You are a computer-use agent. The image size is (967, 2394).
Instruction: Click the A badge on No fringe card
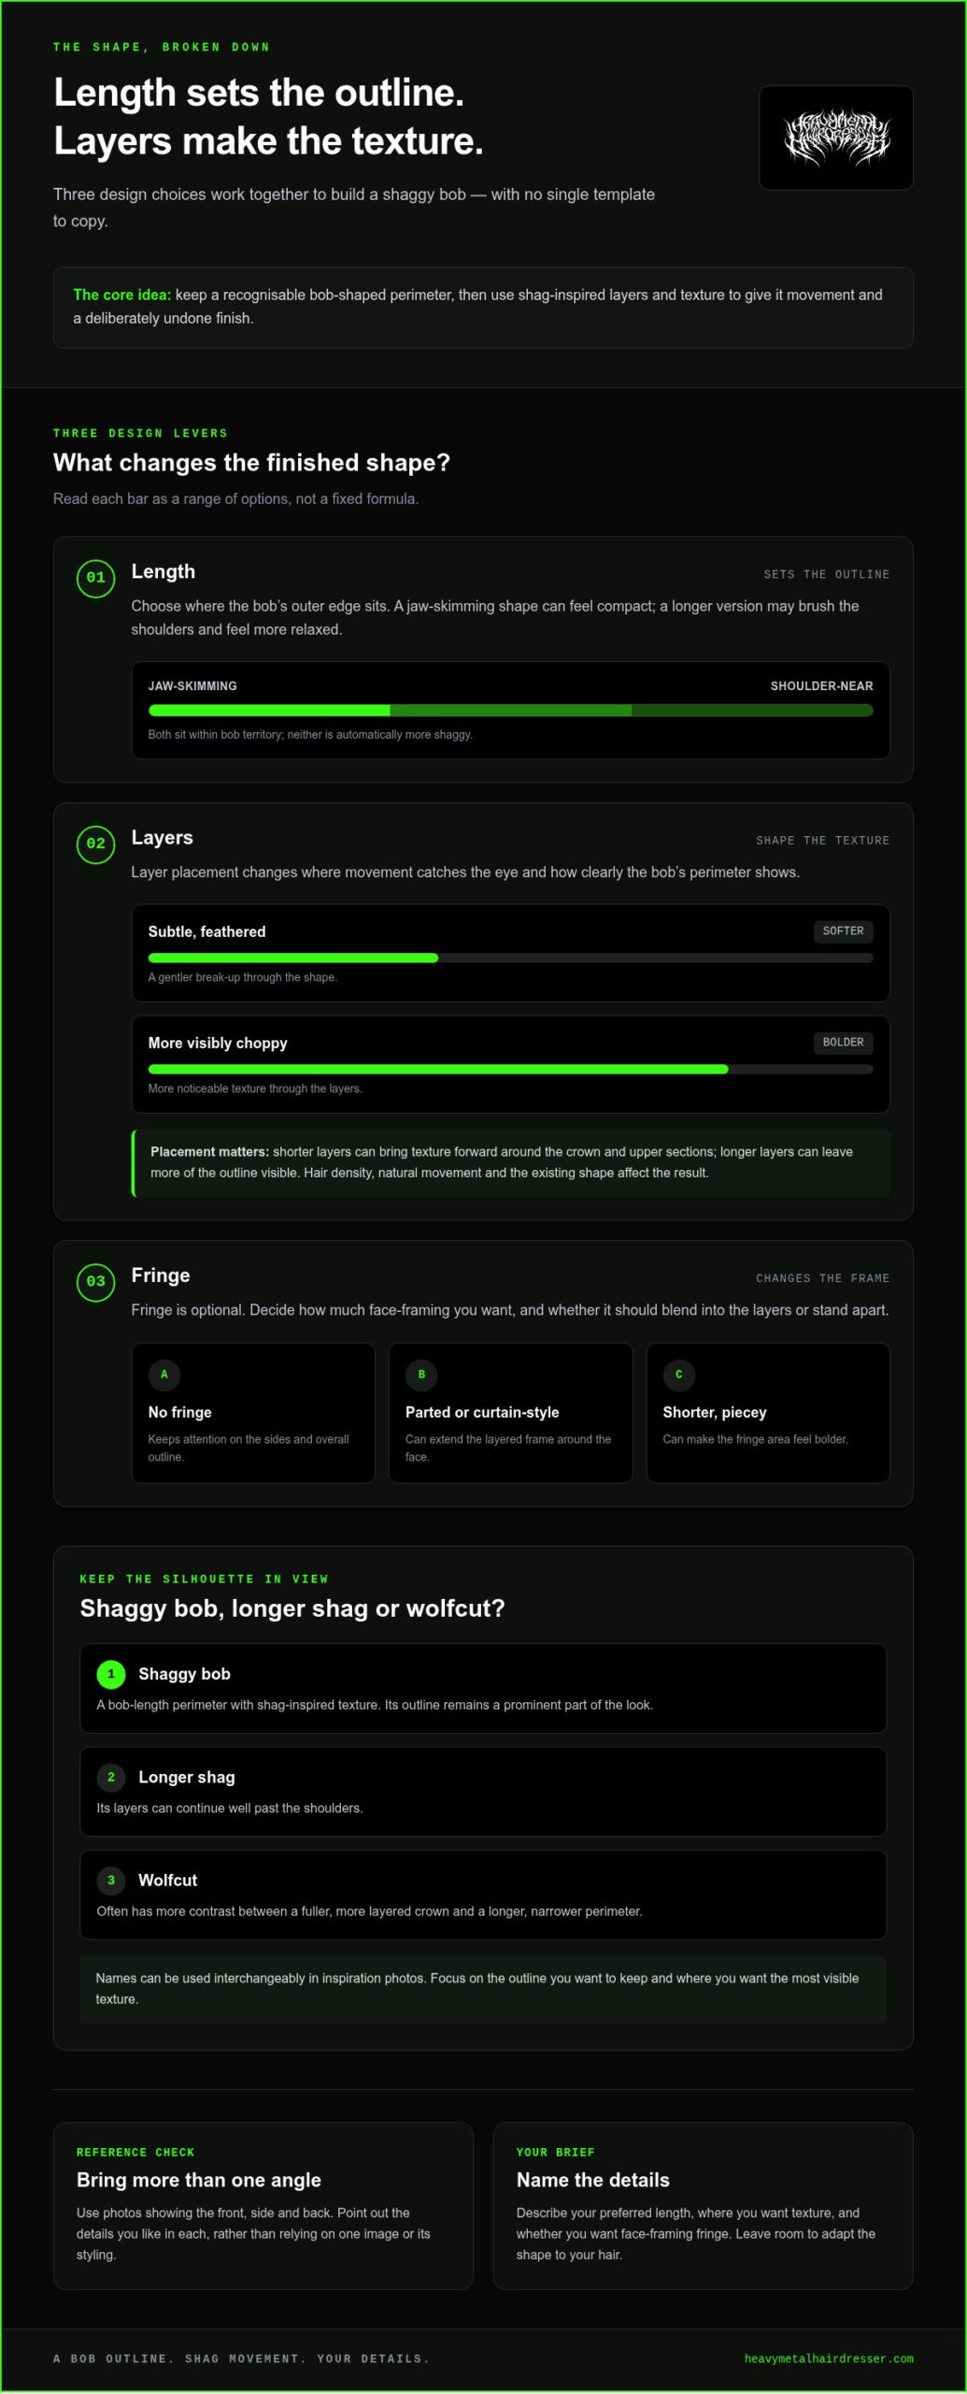pos(164,1374)
